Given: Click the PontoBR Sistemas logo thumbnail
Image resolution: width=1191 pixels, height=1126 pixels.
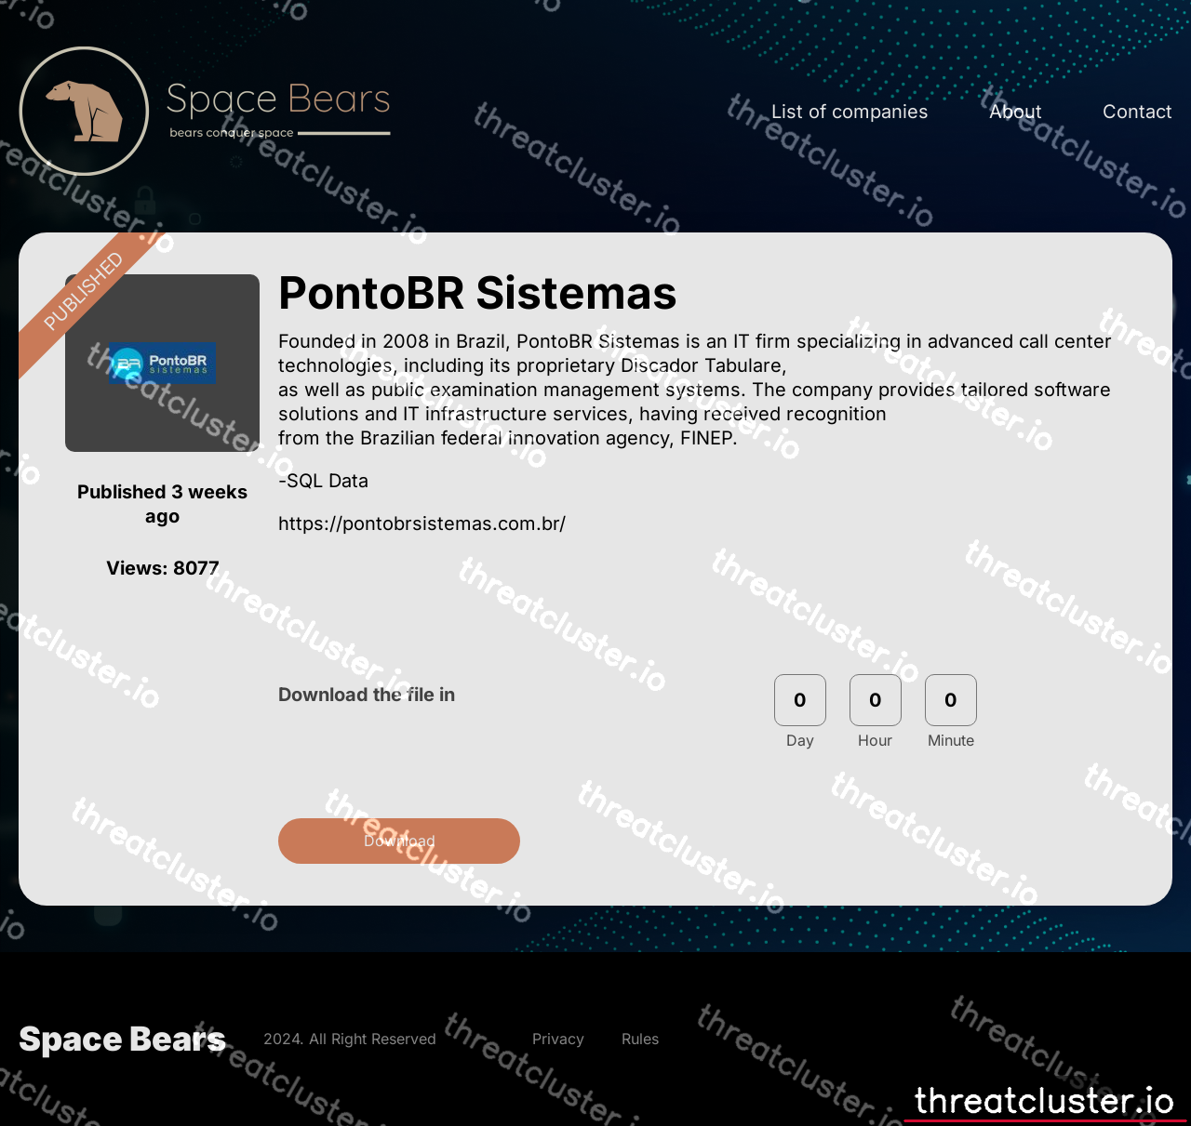Looking at the screenshot, I should pos(162,363).
